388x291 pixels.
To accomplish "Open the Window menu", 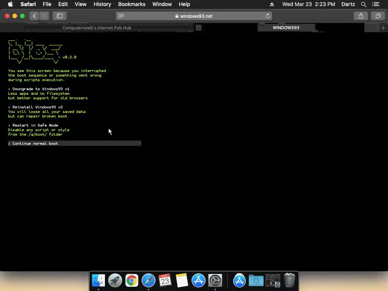I will coord(162,4).
